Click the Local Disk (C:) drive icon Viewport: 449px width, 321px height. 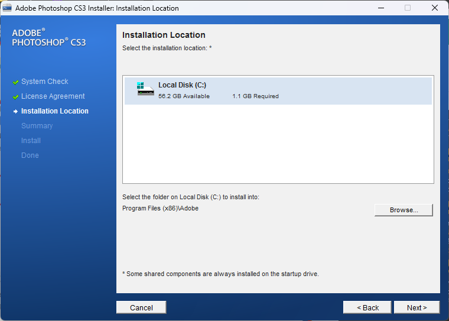tap(145, 89)
